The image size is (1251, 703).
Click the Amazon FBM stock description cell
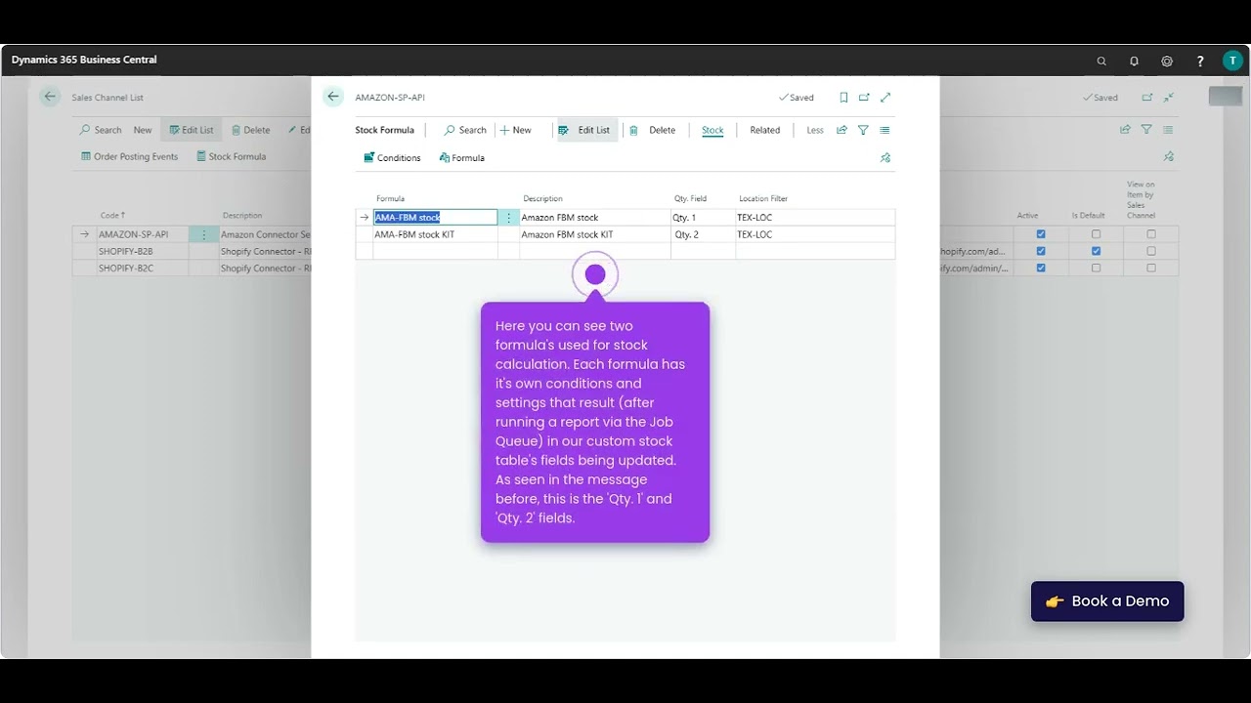(x=594, y=218)
